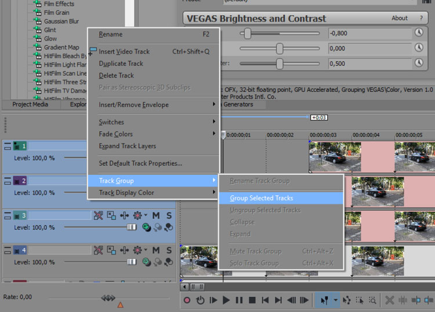Open Track FX for track 4
The width and height of the screenshot is (435, 312).
click(x=124, y=250)
